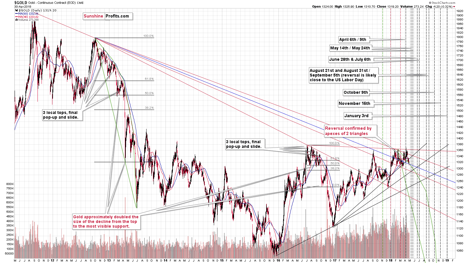Click the 'High 1325.90' value
The image size is (468, 263).
click(345, 6)
